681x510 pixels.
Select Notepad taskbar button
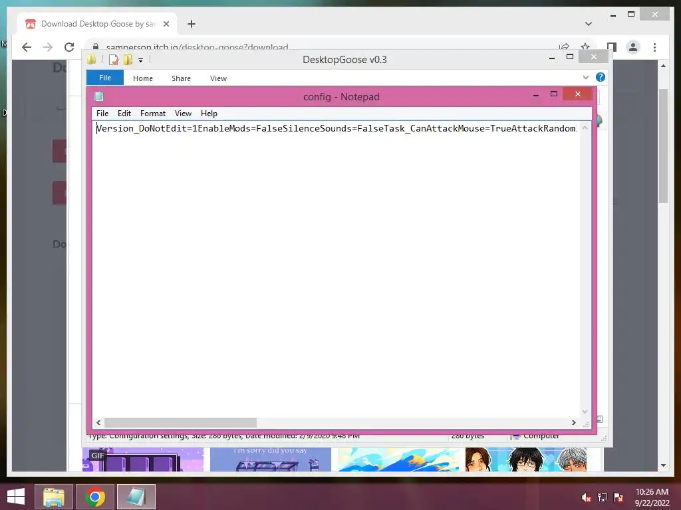pyautogui.click(x=136, y=497)
